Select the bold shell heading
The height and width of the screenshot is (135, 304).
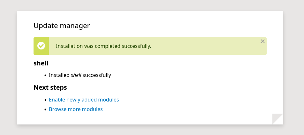[x=41, y=63]
